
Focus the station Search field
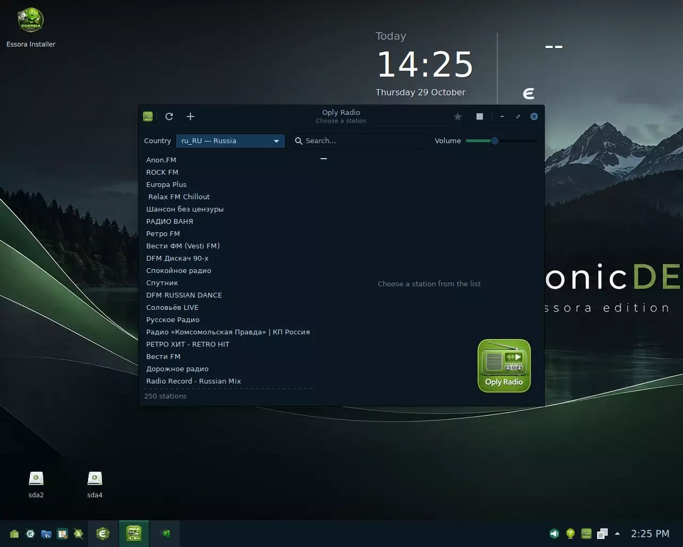tap(360, 141)
